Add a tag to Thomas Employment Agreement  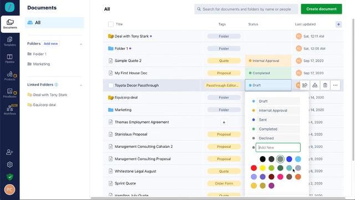pos(224,122)
